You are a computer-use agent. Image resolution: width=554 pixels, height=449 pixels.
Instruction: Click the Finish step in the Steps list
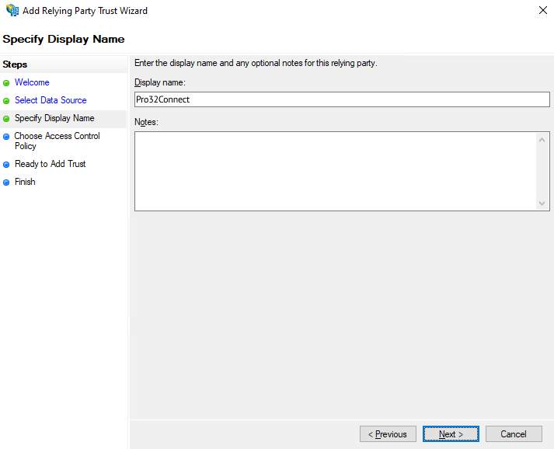pos(25,182)
